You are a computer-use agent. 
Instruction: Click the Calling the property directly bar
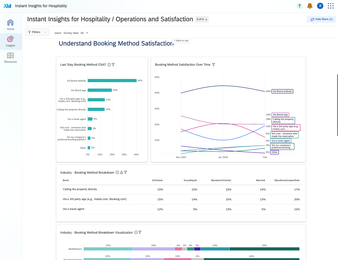(96, 109)
